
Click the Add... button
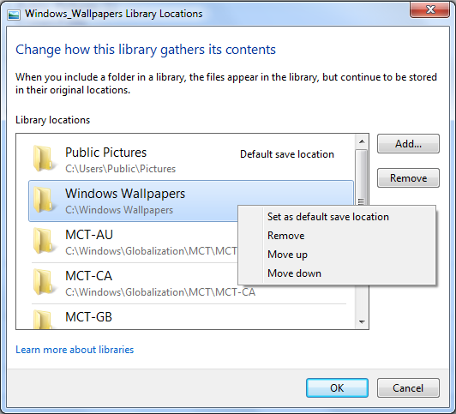tap(408, 144)
